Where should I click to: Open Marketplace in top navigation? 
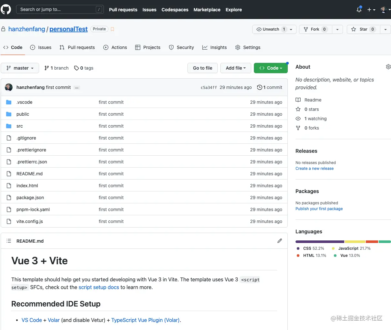point(207,10)
